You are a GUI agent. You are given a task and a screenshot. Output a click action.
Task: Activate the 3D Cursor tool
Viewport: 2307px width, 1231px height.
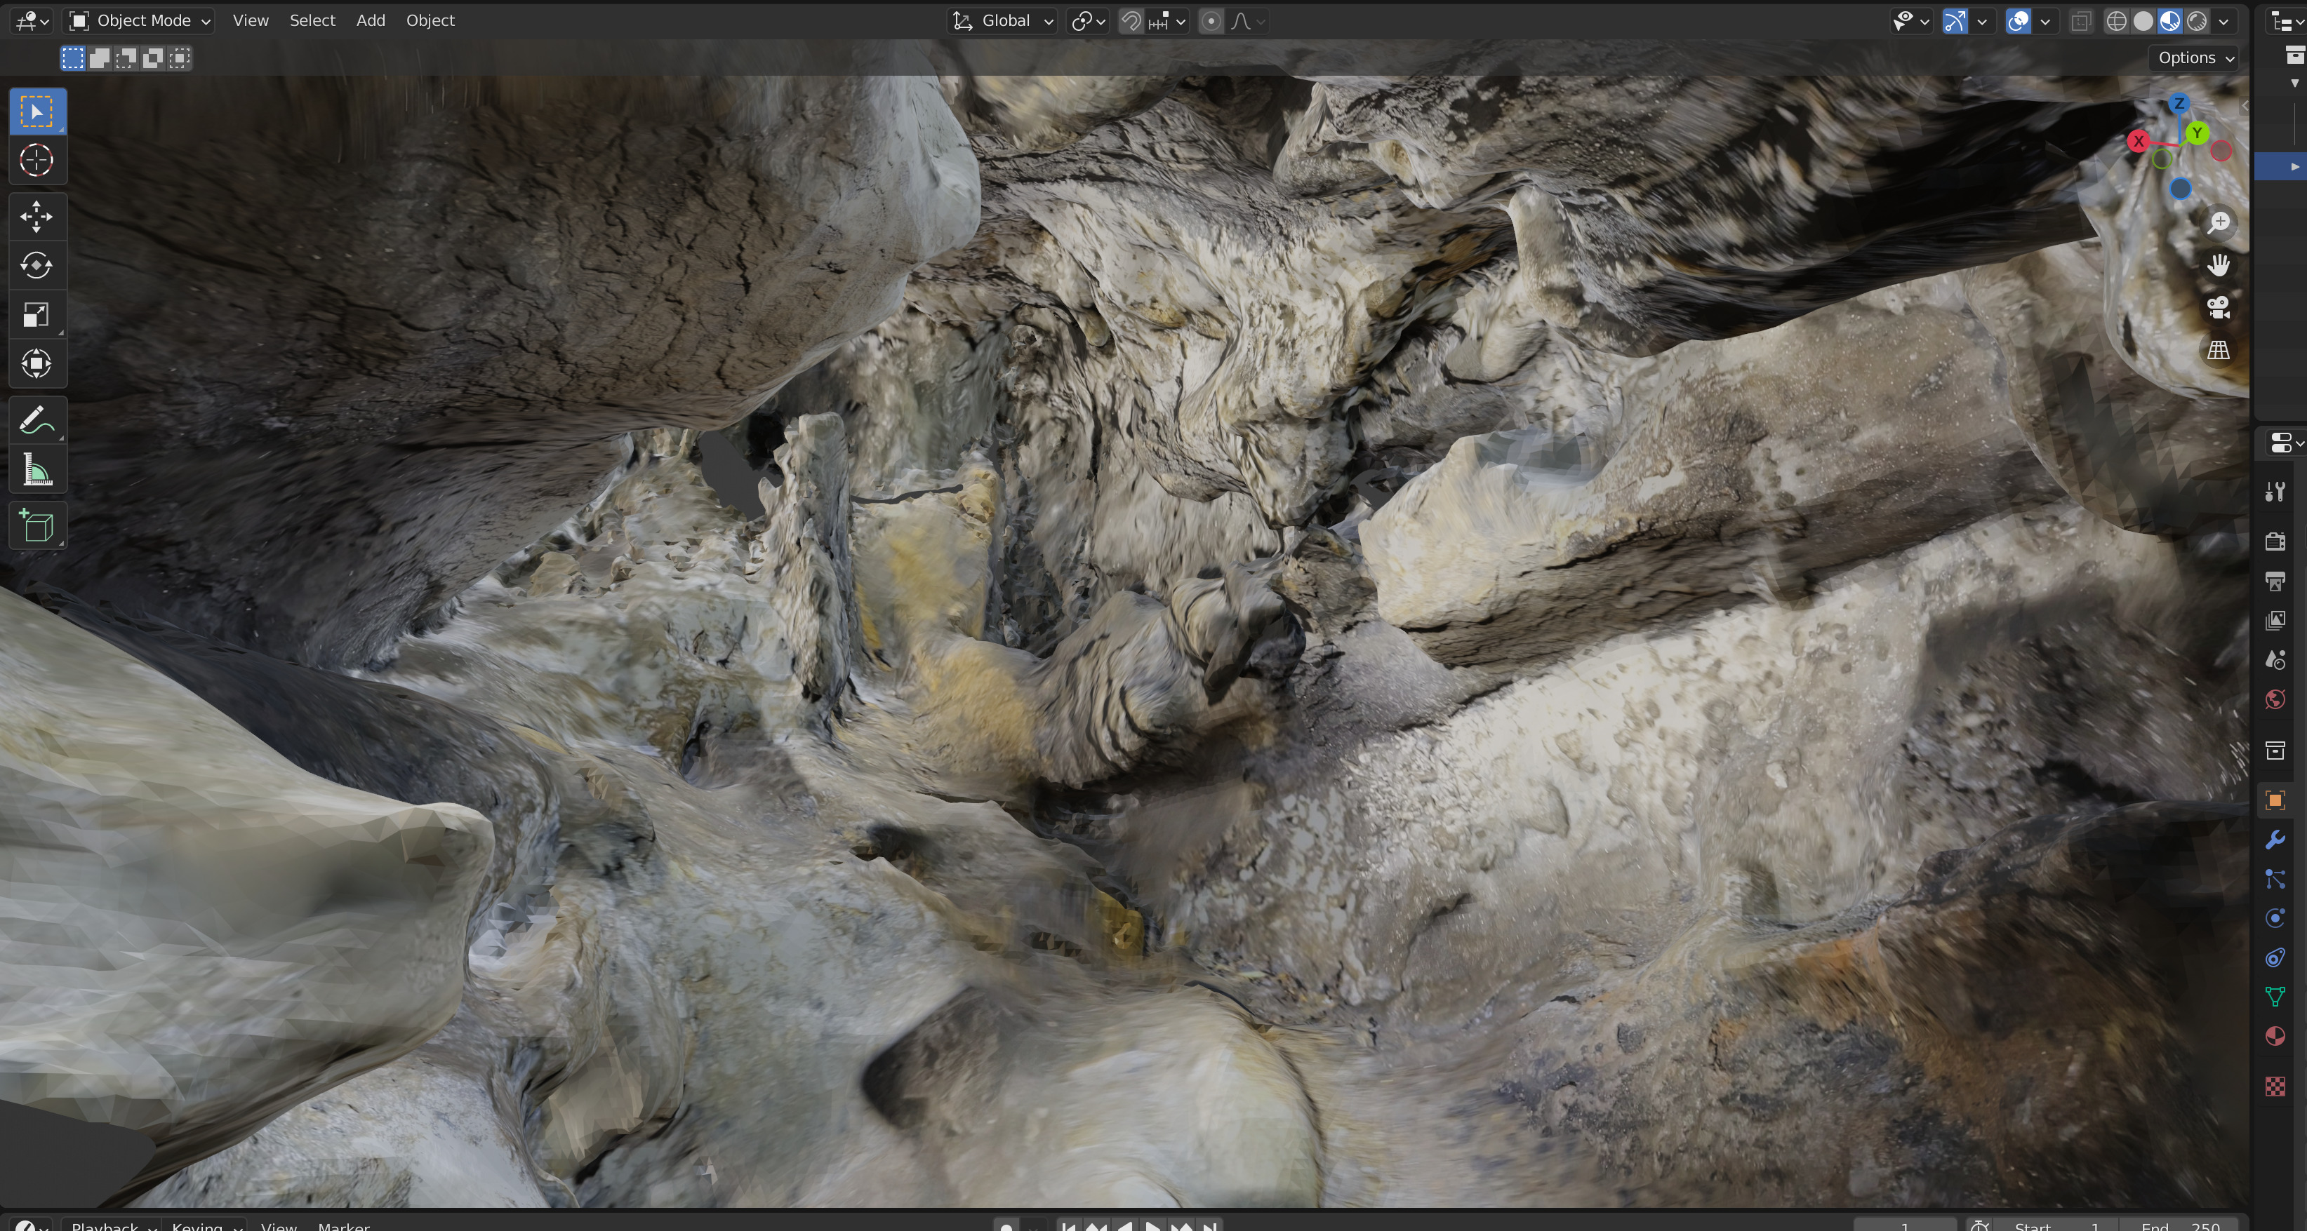(x=36, y=161)
